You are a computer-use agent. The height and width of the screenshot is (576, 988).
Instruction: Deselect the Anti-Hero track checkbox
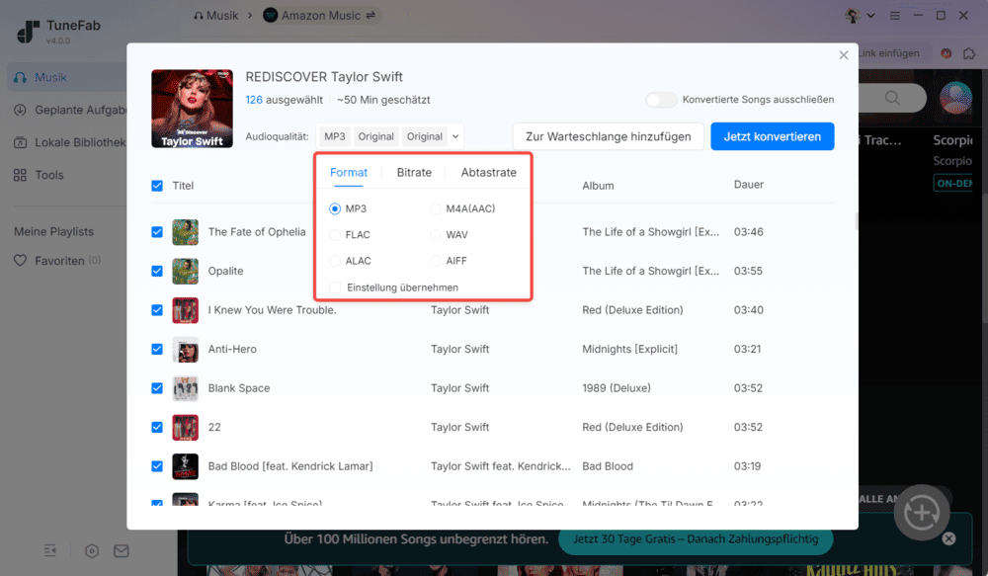click(x=156, y=349)
